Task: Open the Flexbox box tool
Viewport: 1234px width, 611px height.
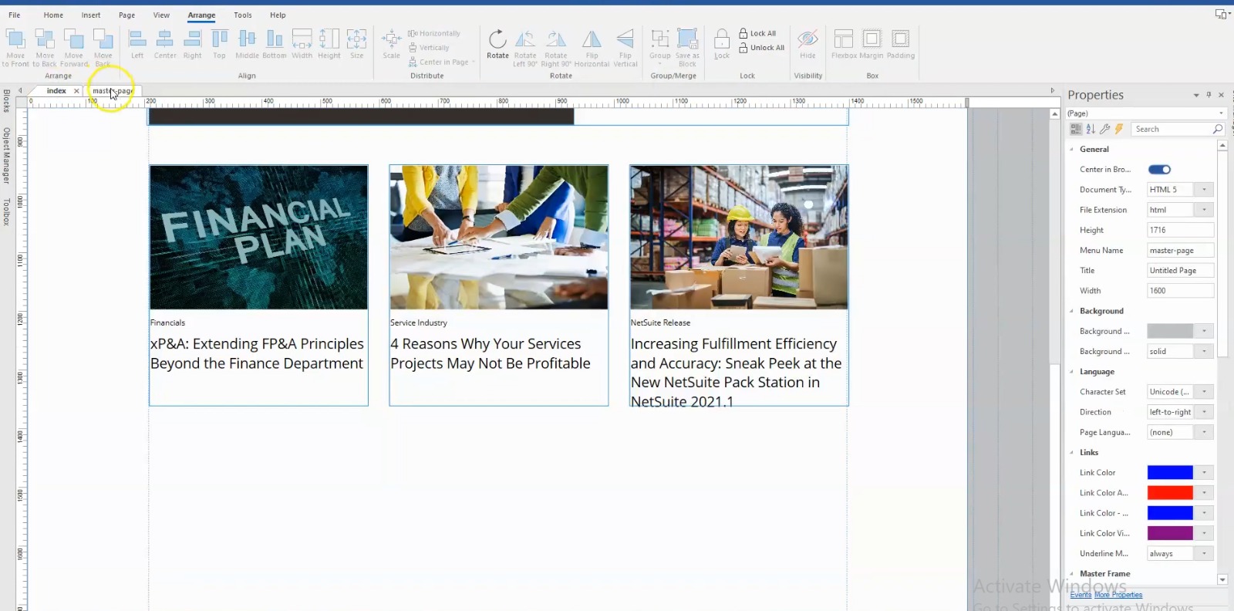Action: click(x=844, y=39)
